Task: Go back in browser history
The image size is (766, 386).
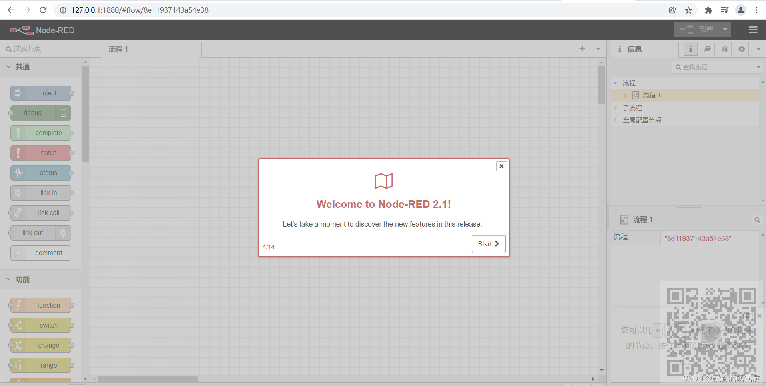Action: point(11,10)
